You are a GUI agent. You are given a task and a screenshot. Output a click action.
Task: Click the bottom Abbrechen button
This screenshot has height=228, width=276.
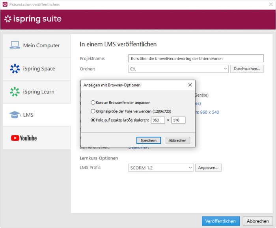click(x=258, y=221)
